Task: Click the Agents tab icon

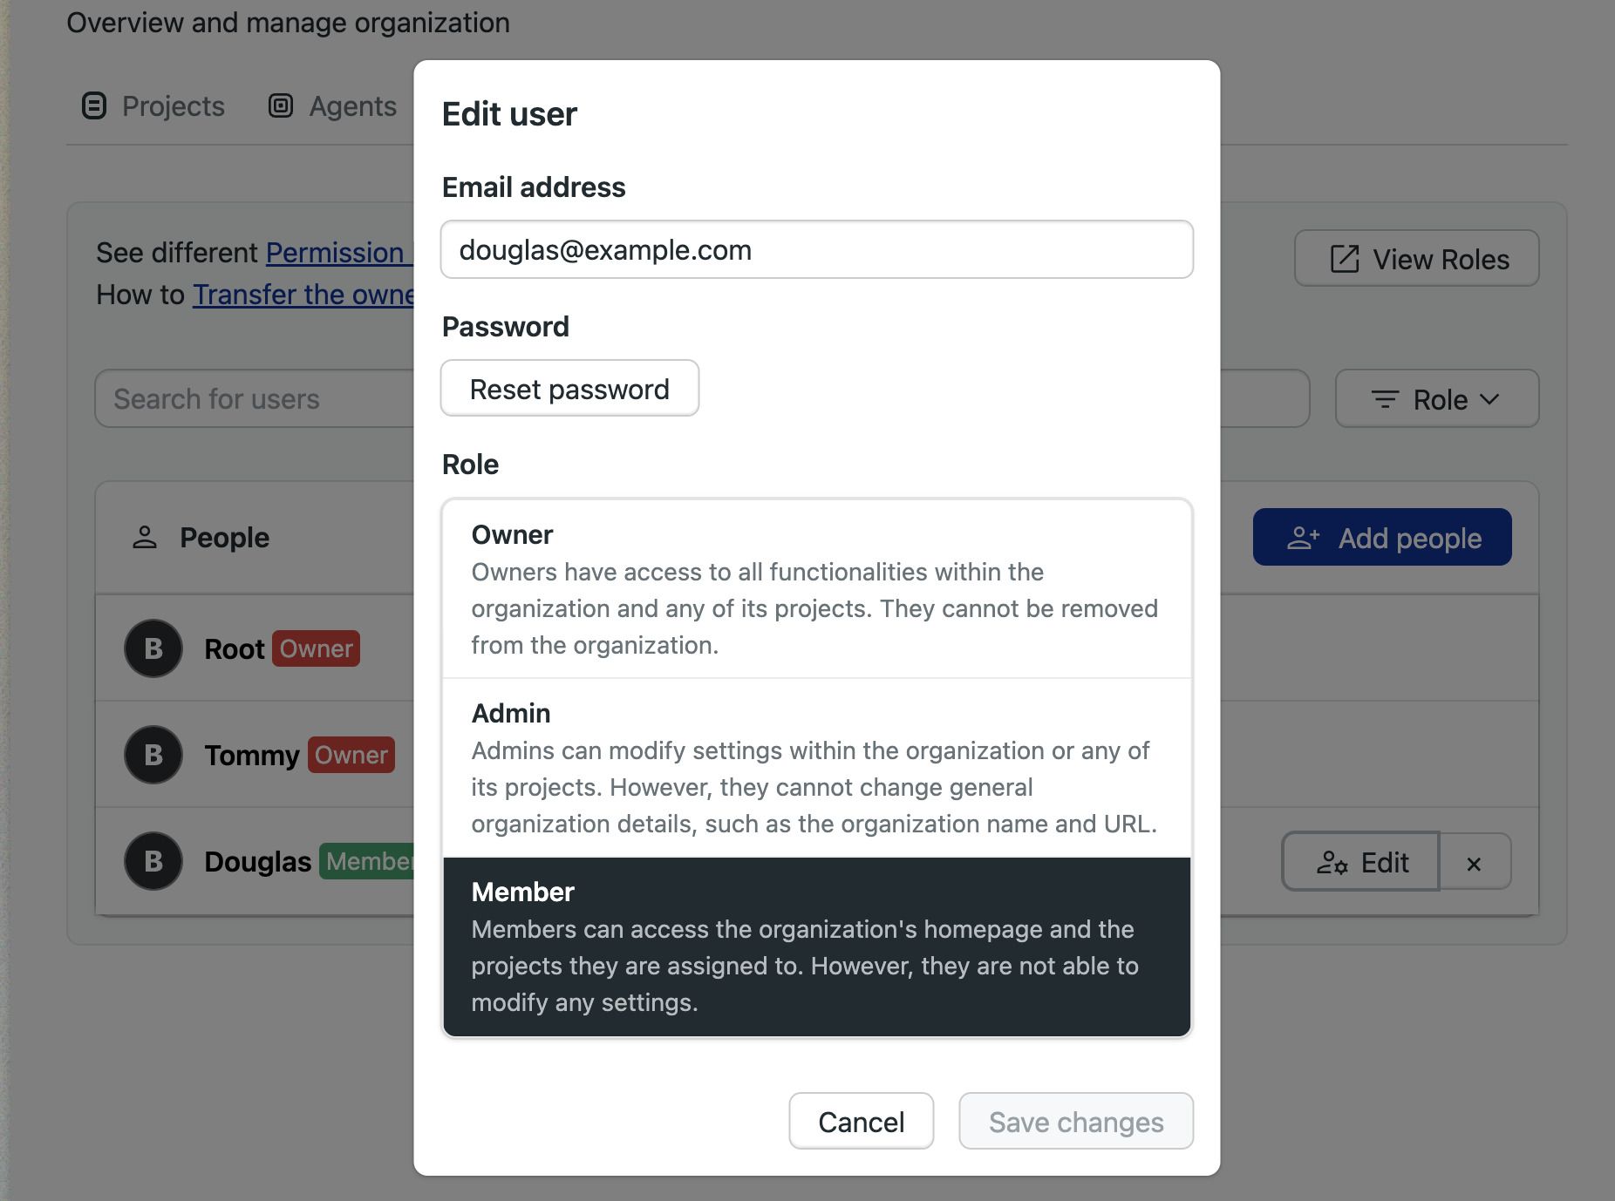Action: coord(281,105)
